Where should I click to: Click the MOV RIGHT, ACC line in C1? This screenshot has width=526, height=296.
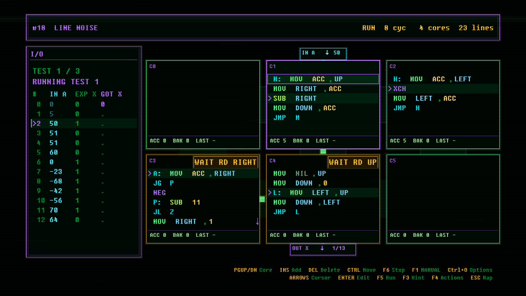point(323,88)
